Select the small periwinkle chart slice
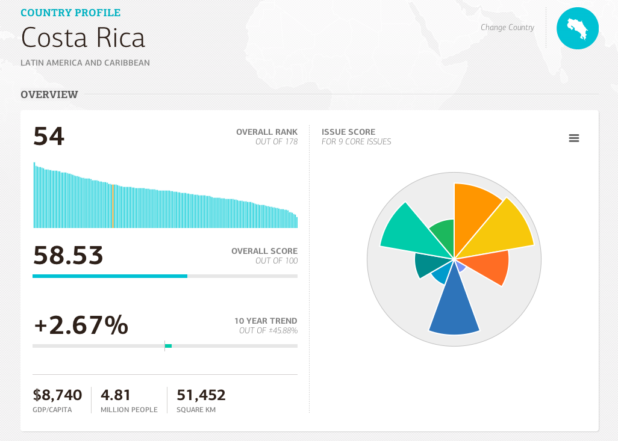The width and height of the screenshot is (618, 441). tap(460, 265)
